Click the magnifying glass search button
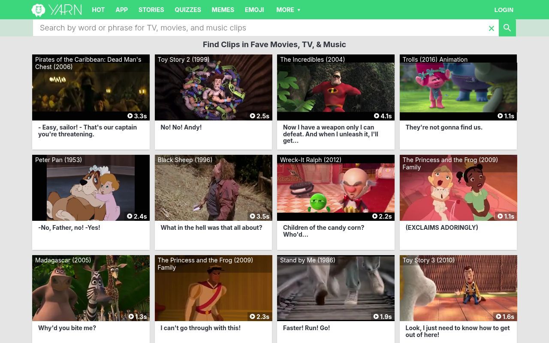 coord(507,28)
